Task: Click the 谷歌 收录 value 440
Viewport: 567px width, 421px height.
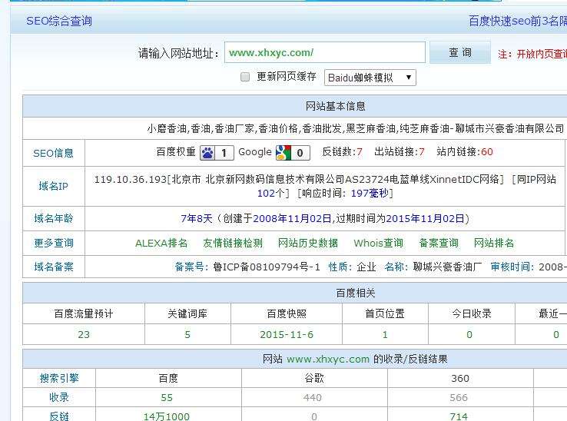Action: pyautogui.click(x=313, y=397)
